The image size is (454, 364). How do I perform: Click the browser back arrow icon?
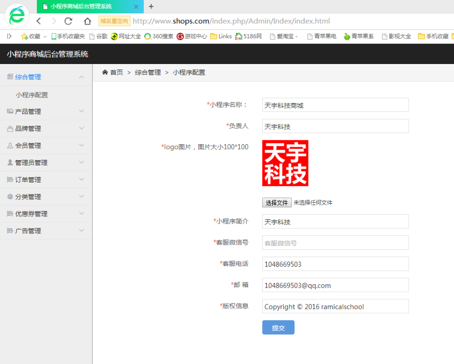click(x=39, y=21)
